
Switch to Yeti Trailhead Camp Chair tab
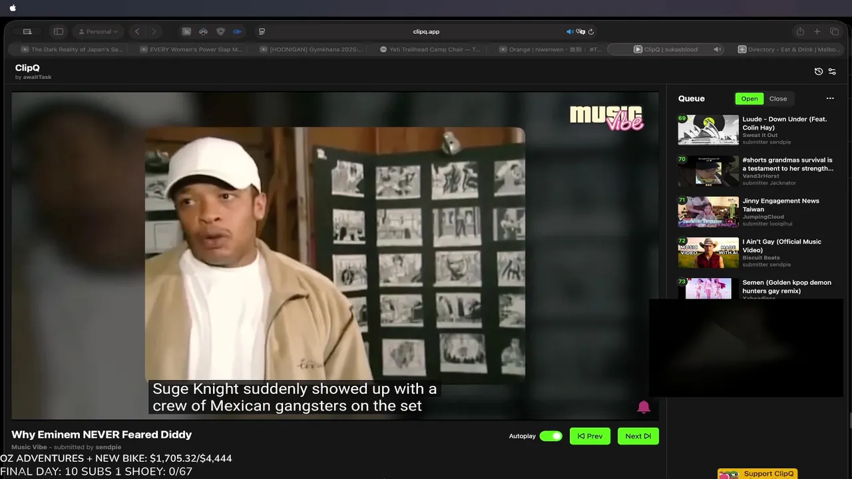(430, 49)
